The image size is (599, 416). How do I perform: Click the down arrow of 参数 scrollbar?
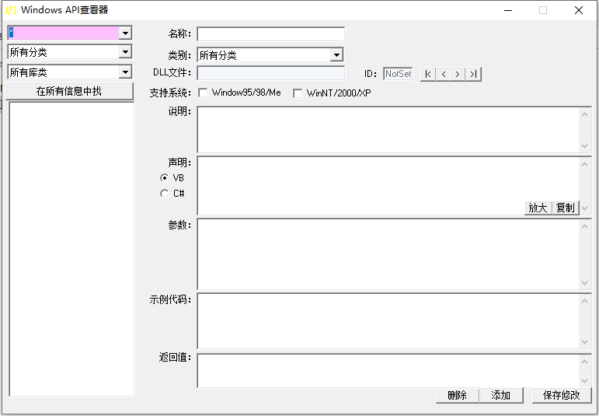tap(584, 282)
